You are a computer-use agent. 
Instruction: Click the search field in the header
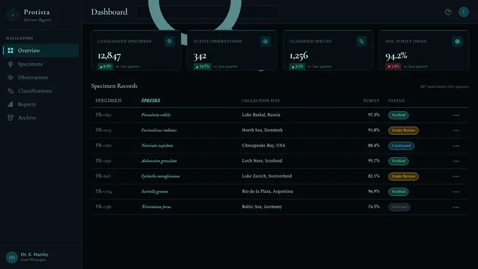[x=207, y=12]
